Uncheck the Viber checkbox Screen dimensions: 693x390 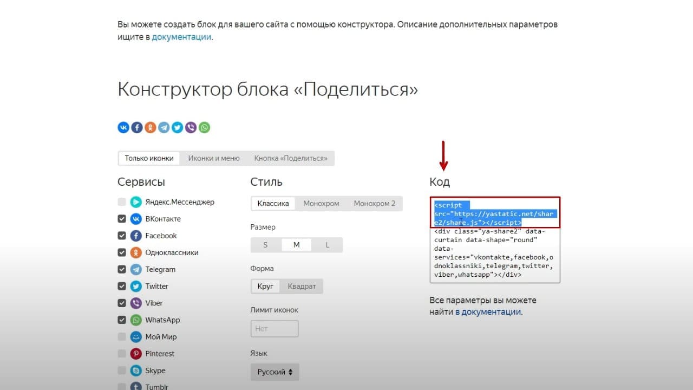[122, 303]
